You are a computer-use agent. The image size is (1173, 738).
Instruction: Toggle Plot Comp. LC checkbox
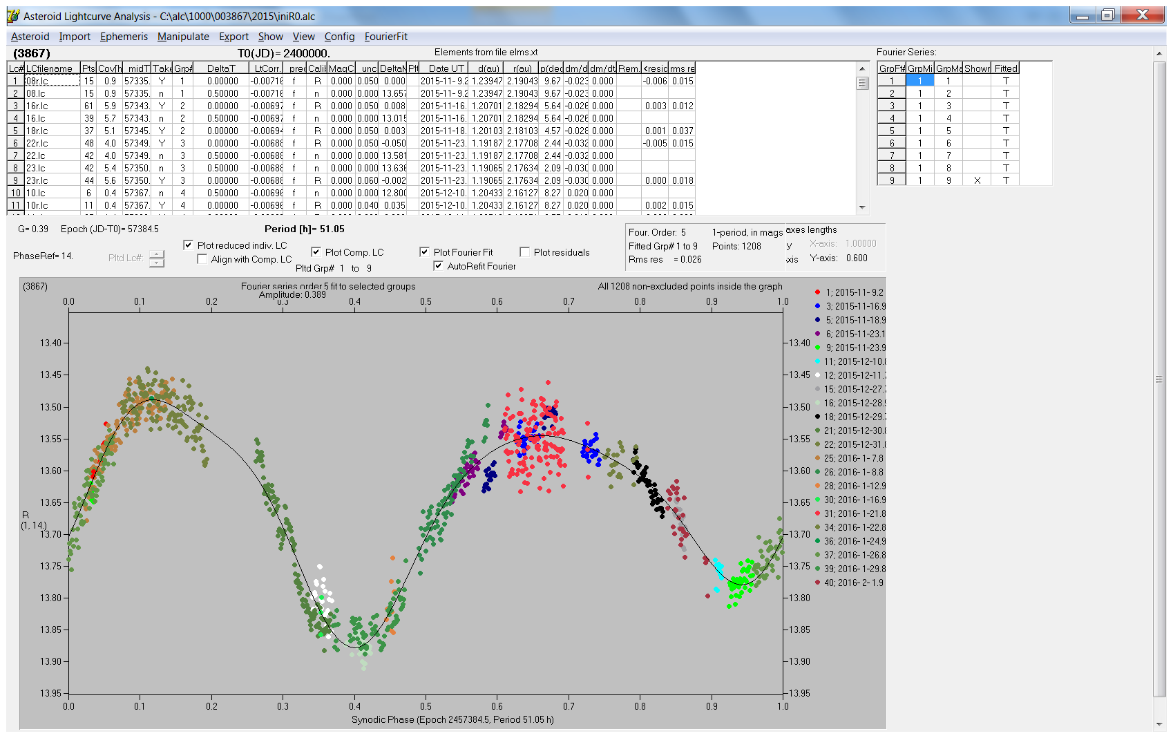point(316,252)
